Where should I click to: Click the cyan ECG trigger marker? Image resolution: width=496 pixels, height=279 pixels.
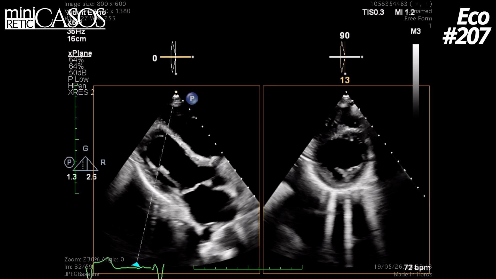136,265
